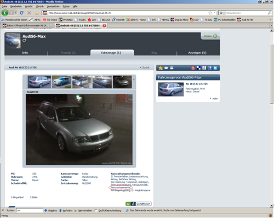Screen dimensions: 274x218
Task: Open Chronik menu
Action: pos(39,7)
